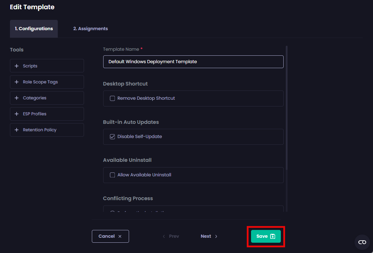Click into the Template Name field
Image resolution: width=373 pixels, height=253 pixels.
[x=193, y=62]
